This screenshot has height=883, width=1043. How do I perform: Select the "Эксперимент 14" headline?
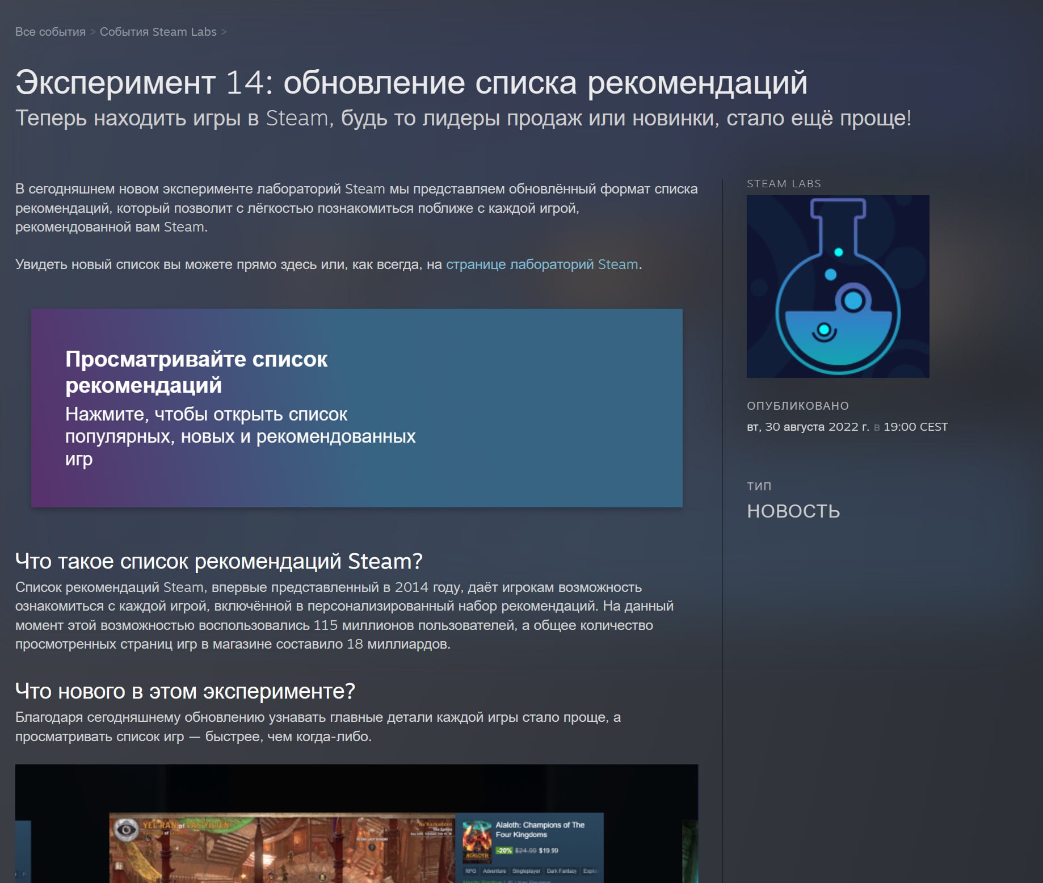pos(411,82)
